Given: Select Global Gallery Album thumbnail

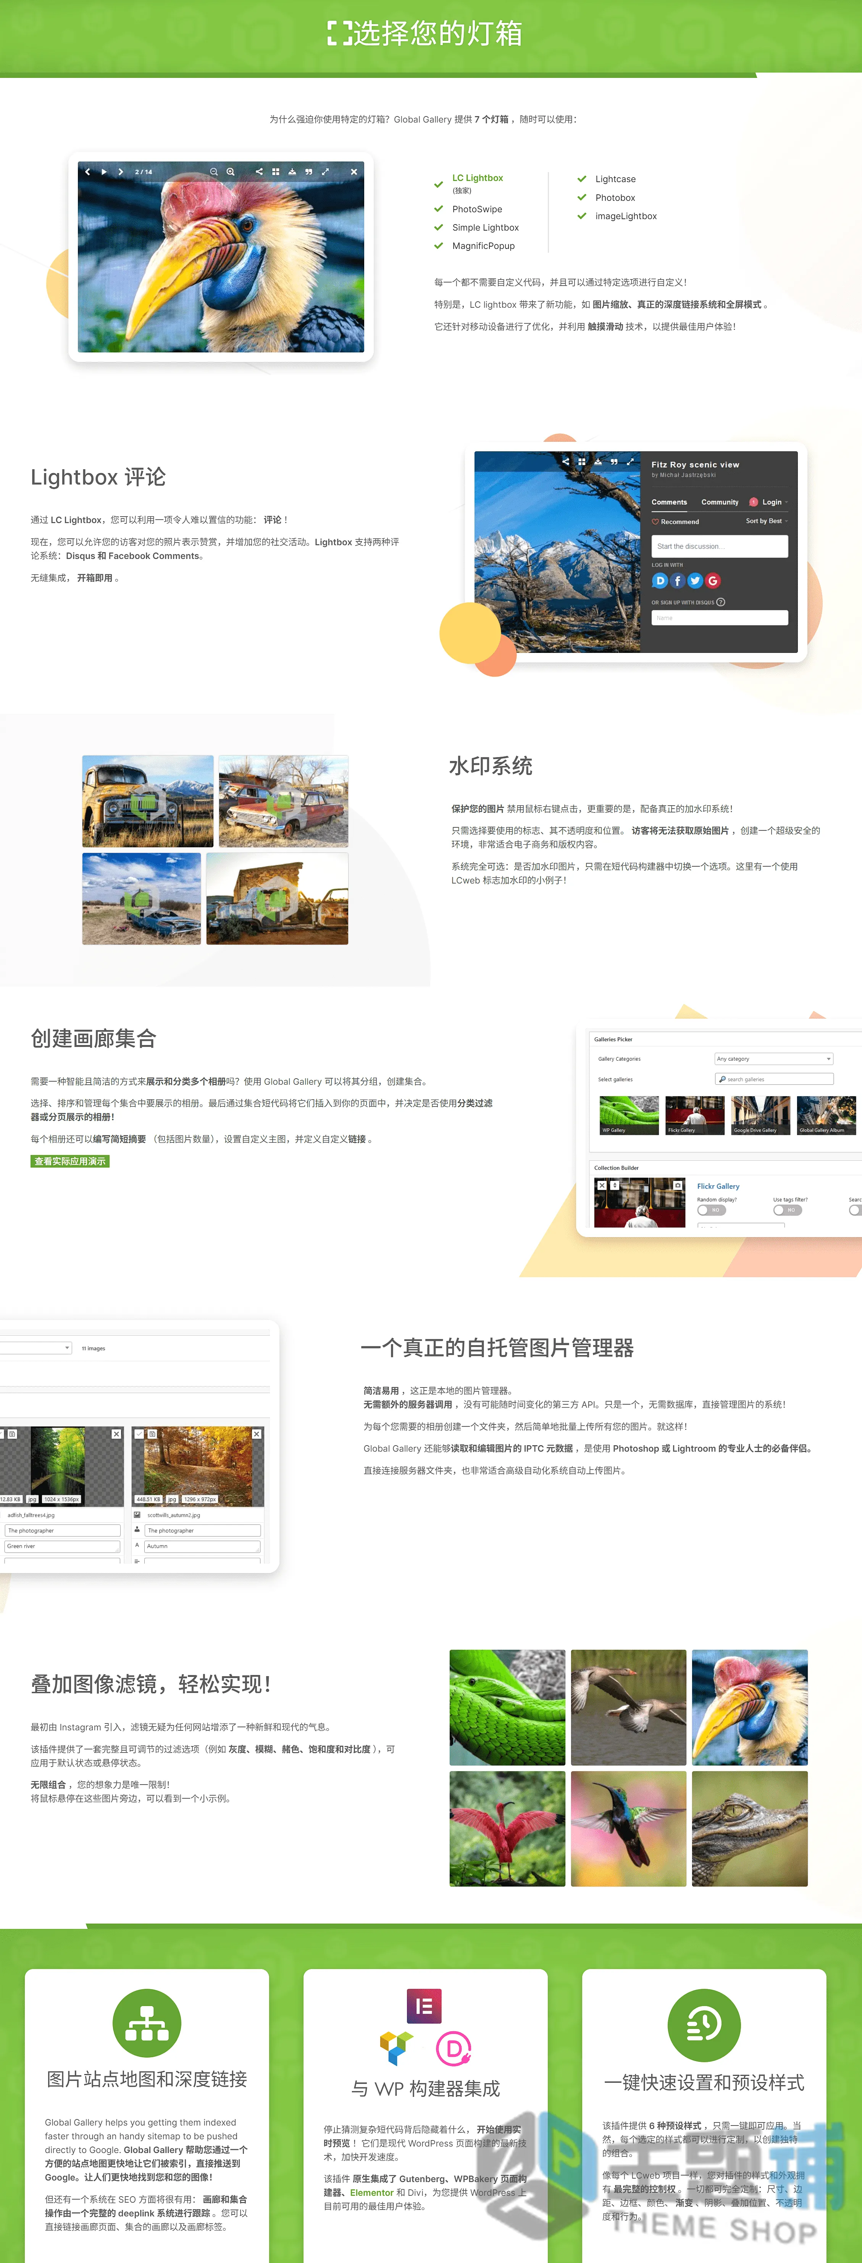Looking at the screenshot, I should [827, 1115].
